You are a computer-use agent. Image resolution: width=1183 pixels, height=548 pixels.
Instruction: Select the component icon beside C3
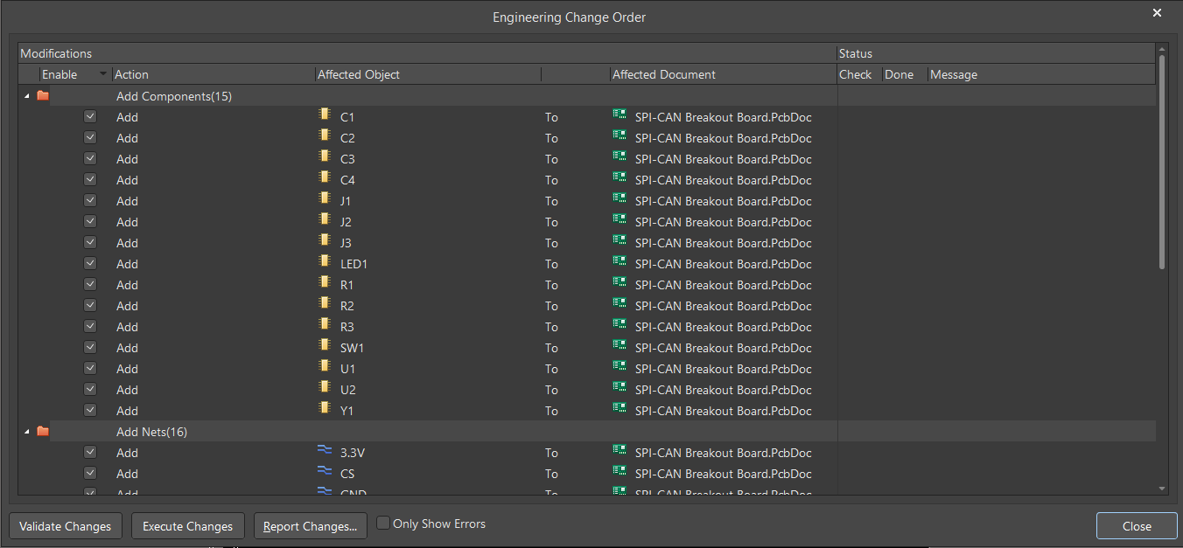(x=325, y=157)
